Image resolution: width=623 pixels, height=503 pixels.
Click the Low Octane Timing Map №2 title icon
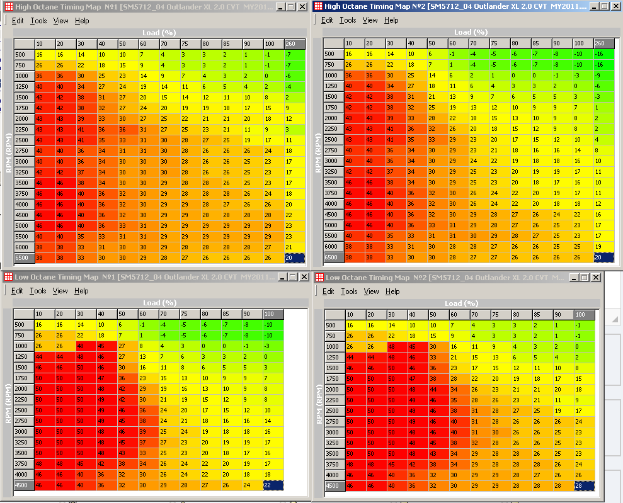319,277
